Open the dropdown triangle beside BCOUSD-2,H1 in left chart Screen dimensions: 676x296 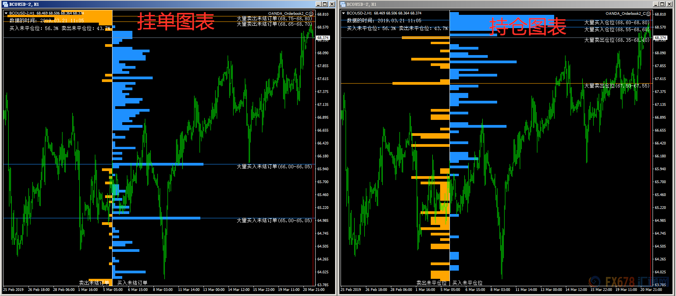(6, 13)
